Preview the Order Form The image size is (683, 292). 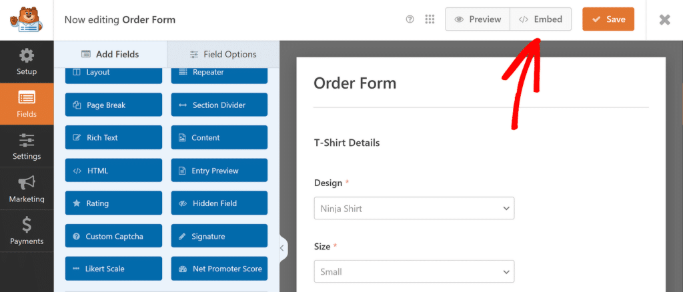pyautogui.click(x=478, y=19)
